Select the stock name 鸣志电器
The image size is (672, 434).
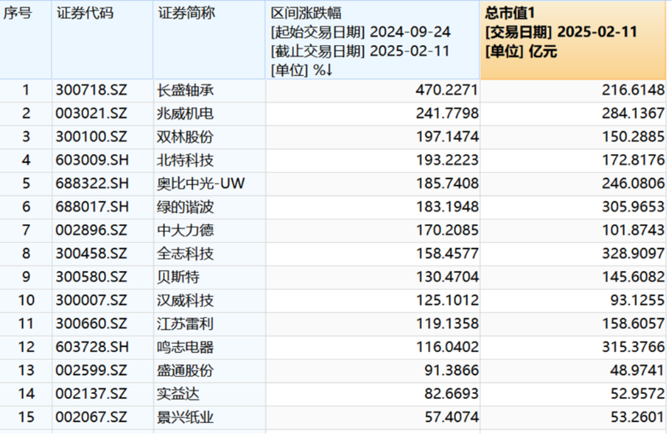185,347
